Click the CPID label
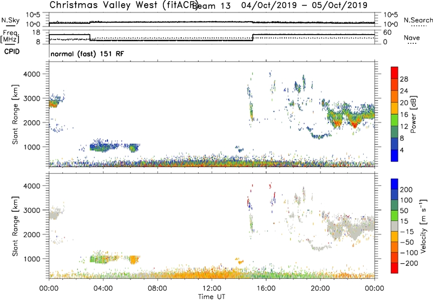433x300 pixels. (x=12, y=51)
